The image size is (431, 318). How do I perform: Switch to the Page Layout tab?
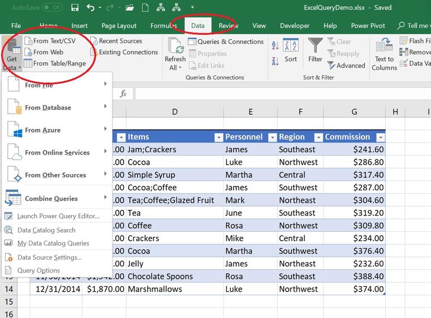[119, 26]
